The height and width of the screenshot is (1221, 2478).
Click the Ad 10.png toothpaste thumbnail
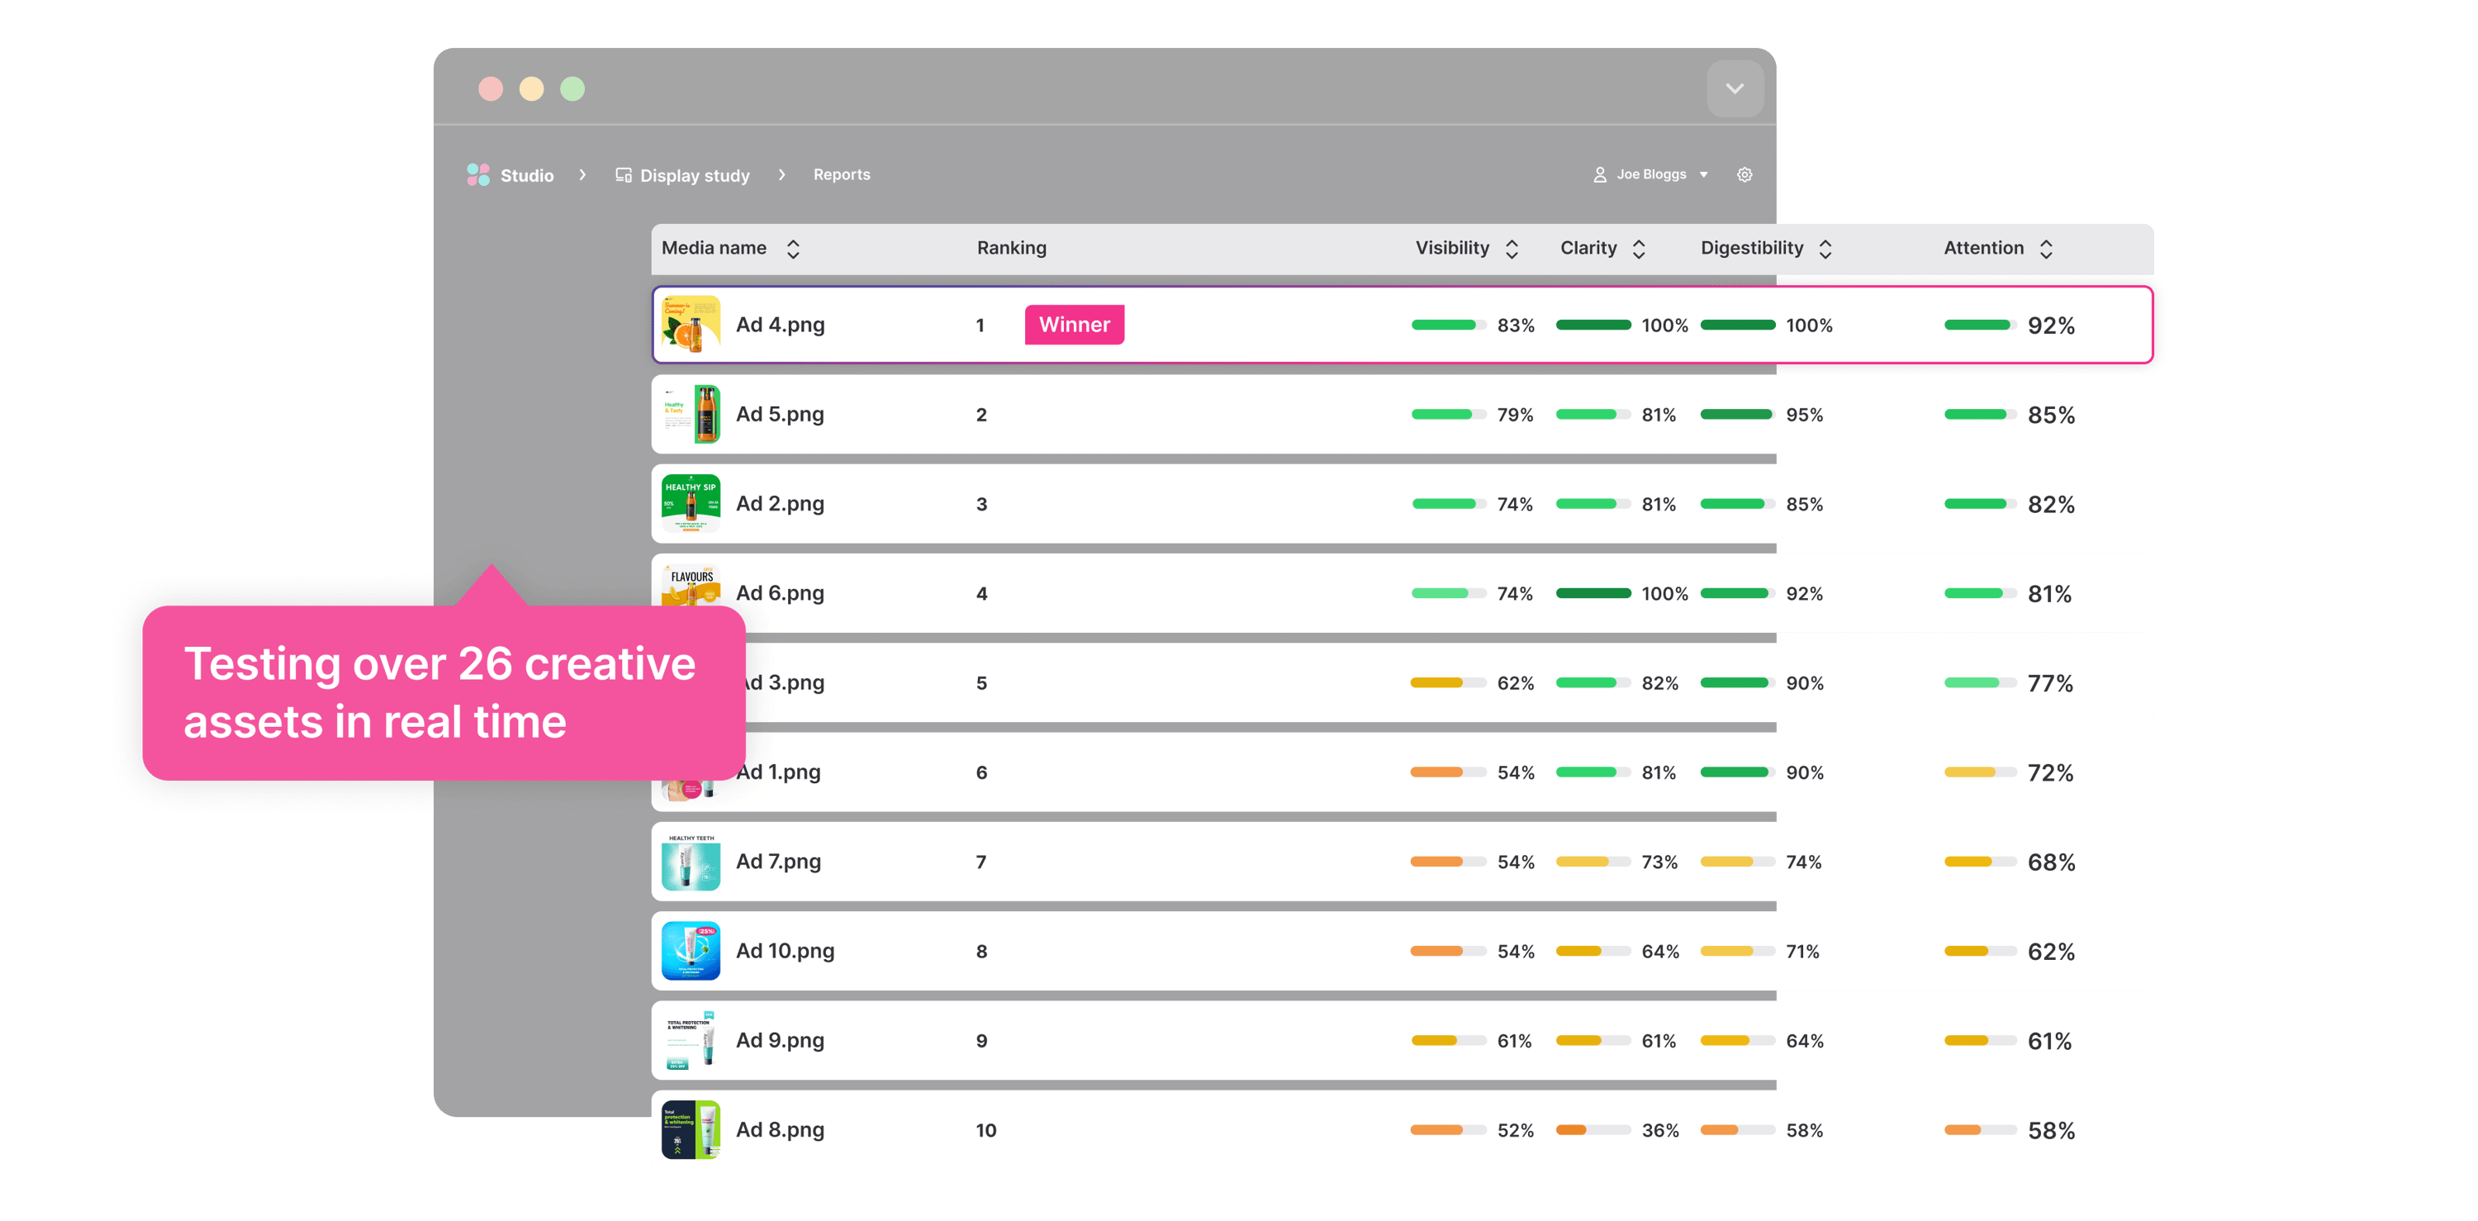click(691, 951)
